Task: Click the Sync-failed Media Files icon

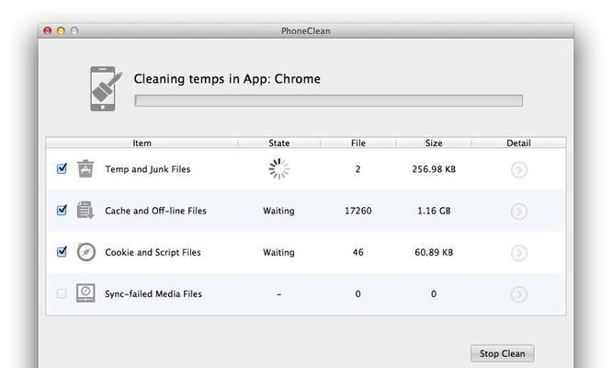Action: pos(85,293)
